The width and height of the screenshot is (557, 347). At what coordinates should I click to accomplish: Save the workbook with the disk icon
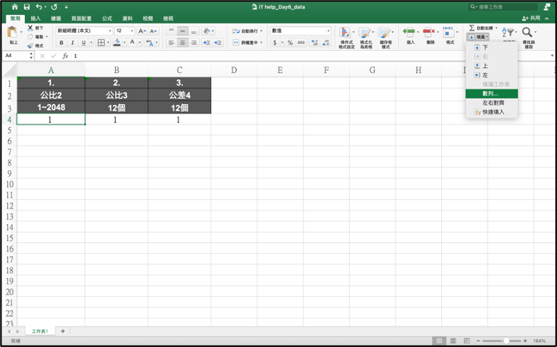(x=27, y=7)
